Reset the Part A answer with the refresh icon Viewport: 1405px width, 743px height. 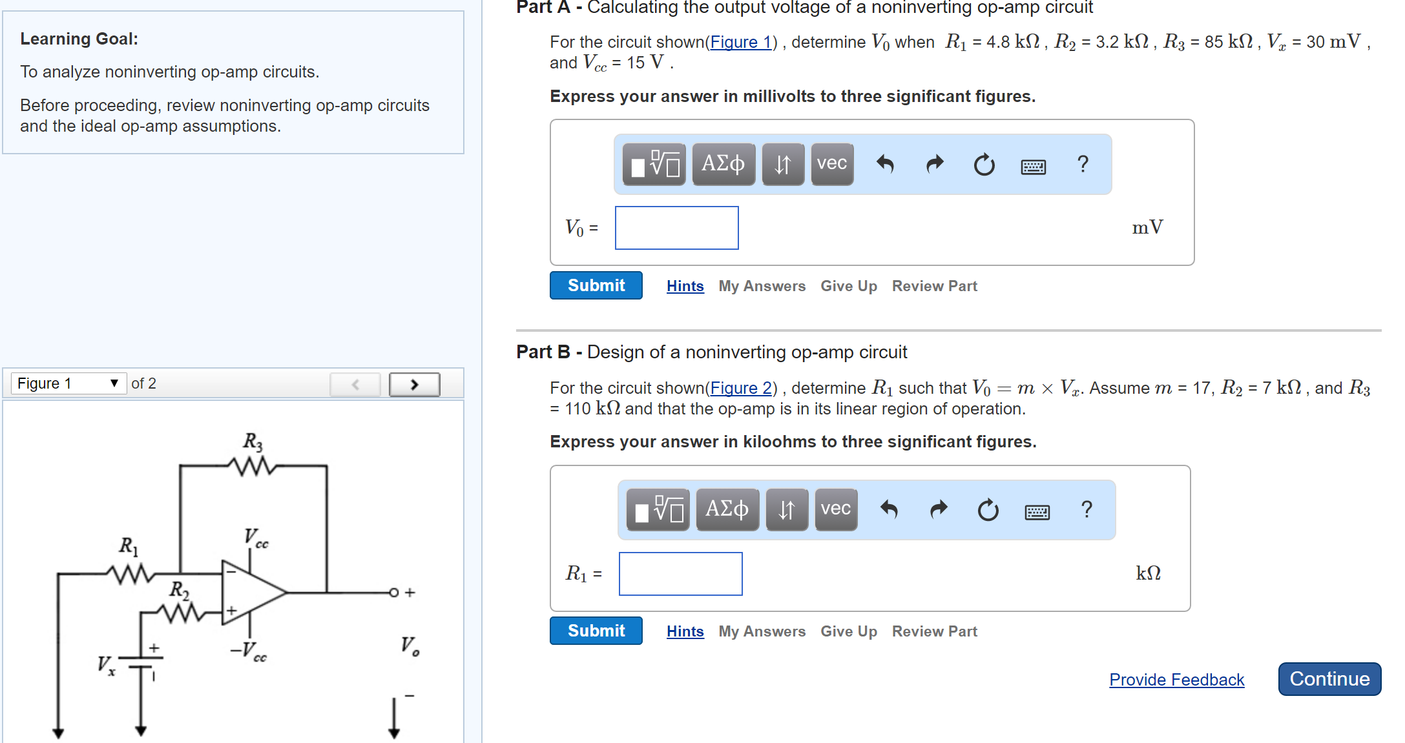(983, 165)
